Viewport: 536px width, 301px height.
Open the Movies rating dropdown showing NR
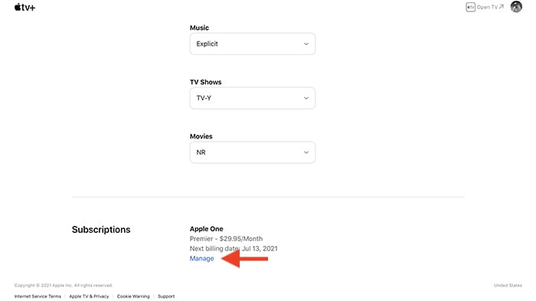(x=253, y=152)
